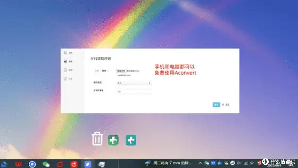Click the WeChat icon in system tray

pyautogui.click(x=207, y=163)
